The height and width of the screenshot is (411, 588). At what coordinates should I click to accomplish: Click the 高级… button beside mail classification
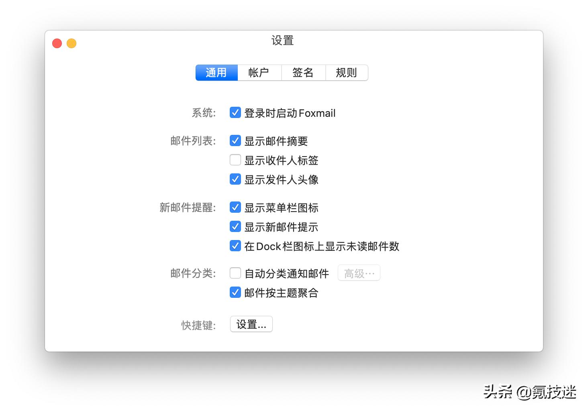tap(359, 273)
